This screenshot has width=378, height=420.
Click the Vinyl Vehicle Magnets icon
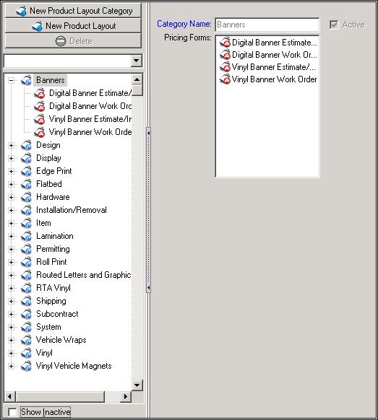(26, 366)
